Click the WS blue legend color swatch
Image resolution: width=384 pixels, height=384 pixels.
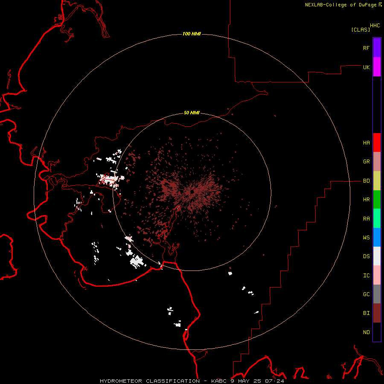pyautogui.click(x=377, y=237)
